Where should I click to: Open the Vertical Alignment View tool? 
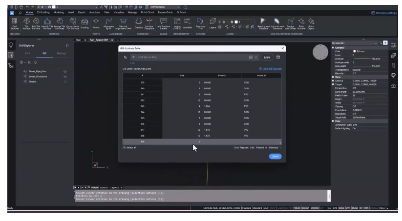tap(123, 23)
